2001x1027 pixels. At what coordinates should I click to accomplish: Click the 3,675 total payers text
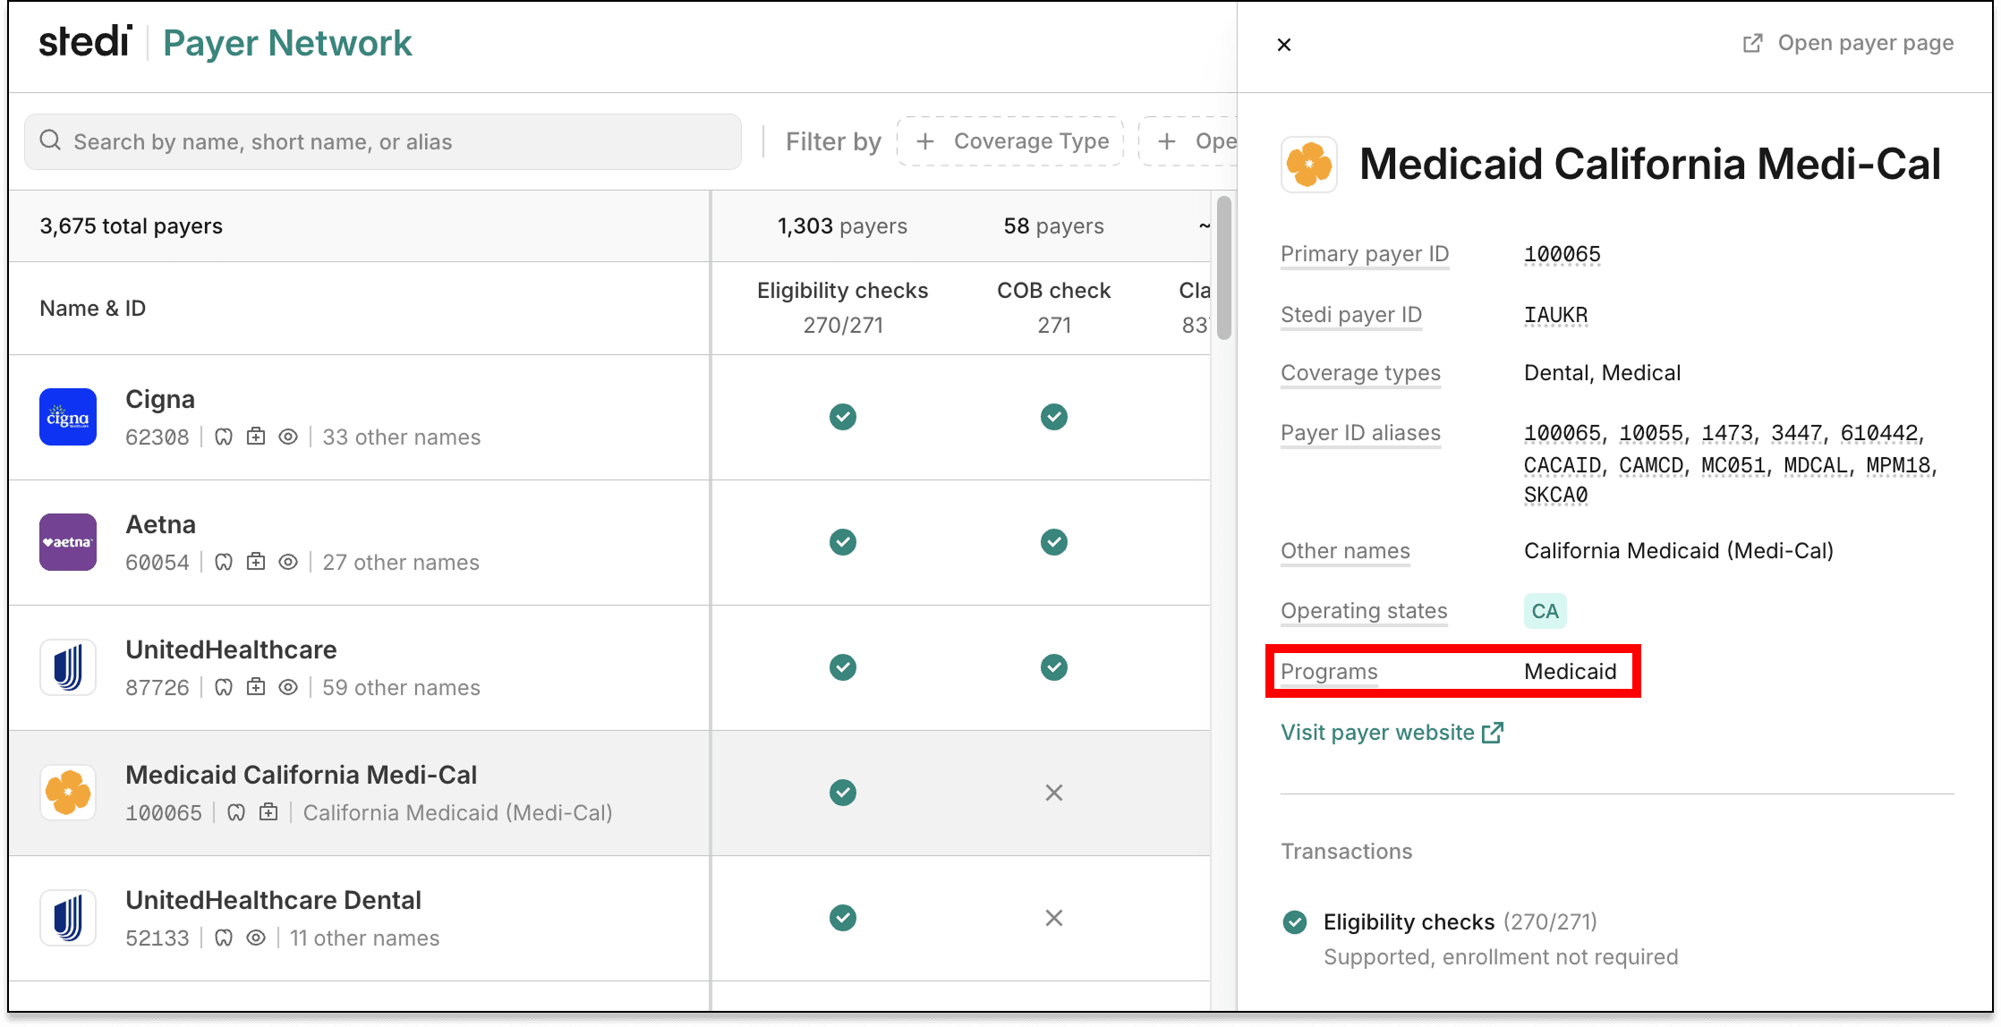(x=131, y=226)
